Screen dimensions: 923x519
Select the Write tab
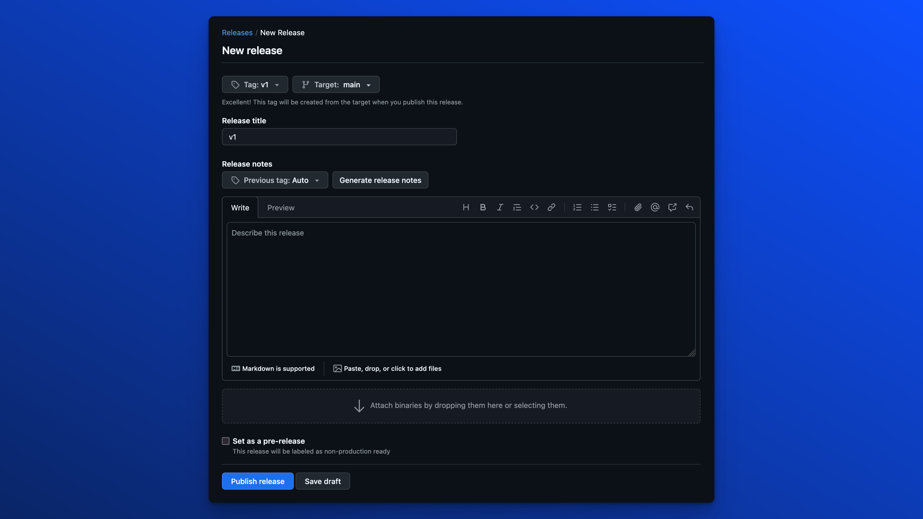(x=240, y=207)
